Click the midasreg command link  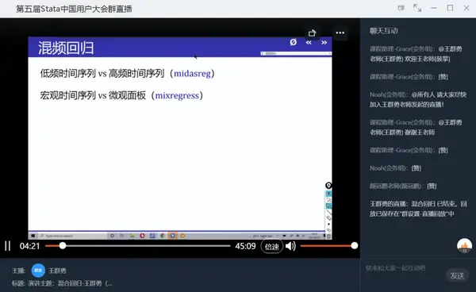(192, 74)
